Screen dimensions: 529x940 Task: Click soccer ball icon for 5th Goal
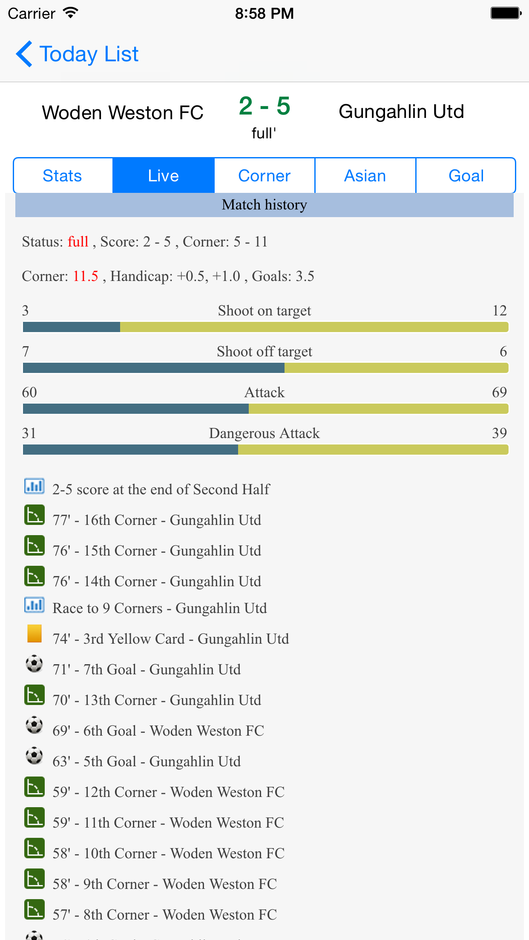(34, 756)
